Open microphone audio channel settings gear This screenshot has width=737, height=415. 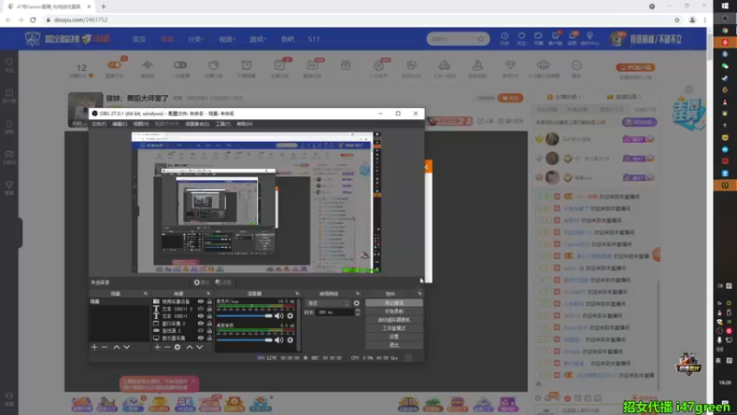290,315
